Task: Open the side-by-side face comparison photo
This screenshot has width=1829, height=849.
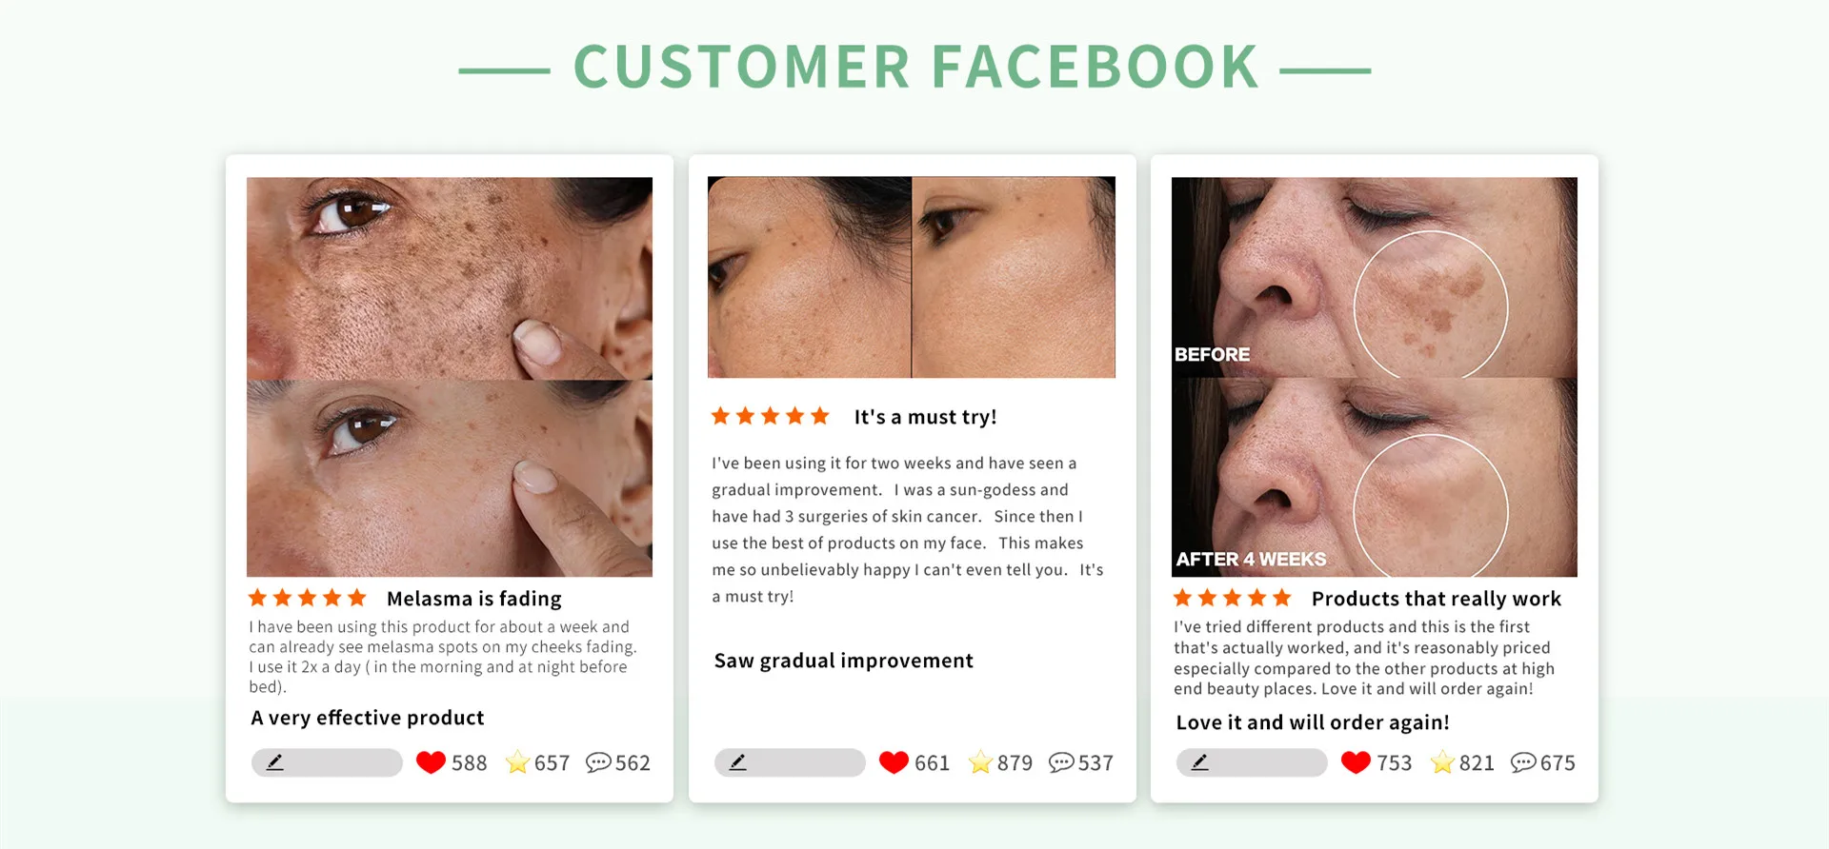Action: [x=912, y=277]
